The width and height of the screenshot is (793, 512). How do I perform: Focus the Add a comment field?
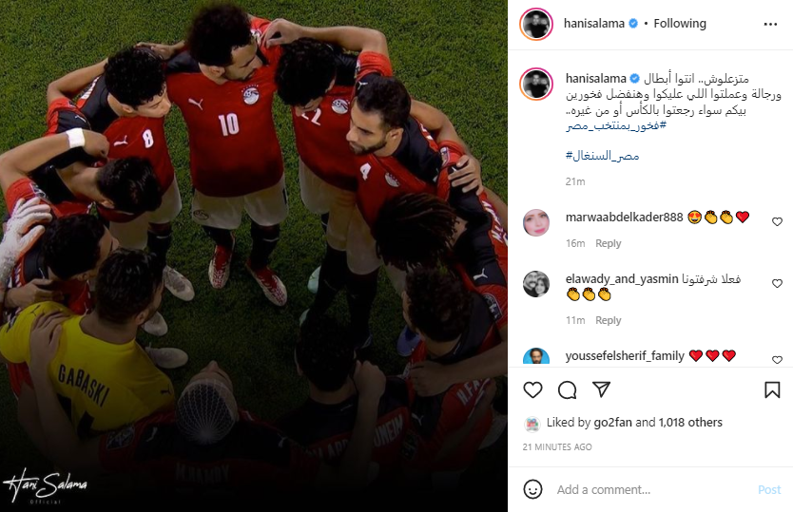[652, 490]
